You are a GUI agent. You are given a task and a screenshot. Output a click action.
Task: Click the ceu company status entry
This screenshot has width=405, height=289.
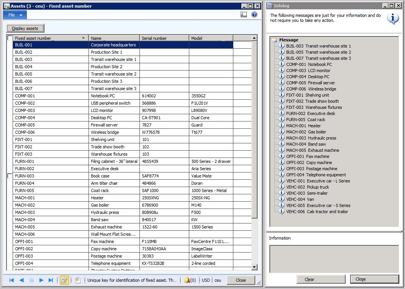[218, 280]
